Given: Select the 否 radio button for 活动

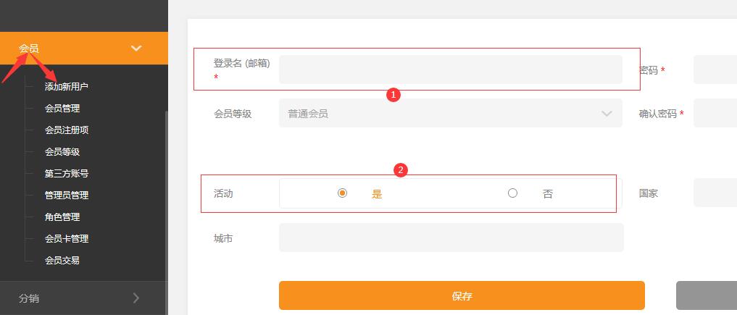Looking at the screenshot, I should coord(512,193).
